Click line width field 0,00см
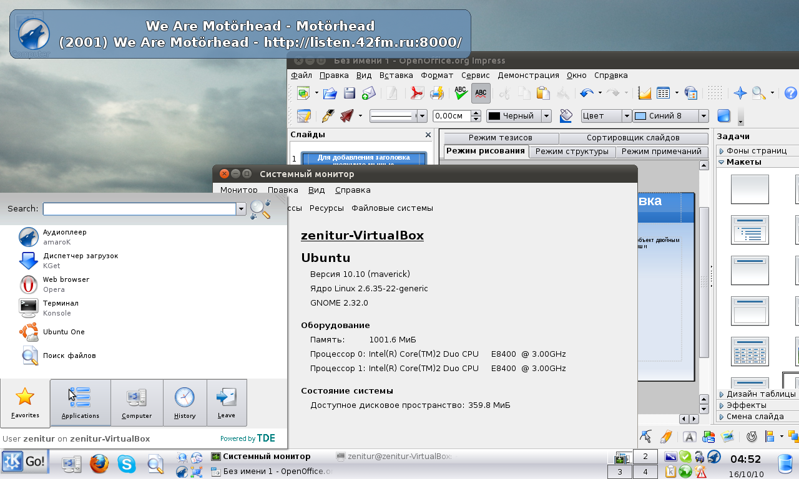 (x=452, y=116)
